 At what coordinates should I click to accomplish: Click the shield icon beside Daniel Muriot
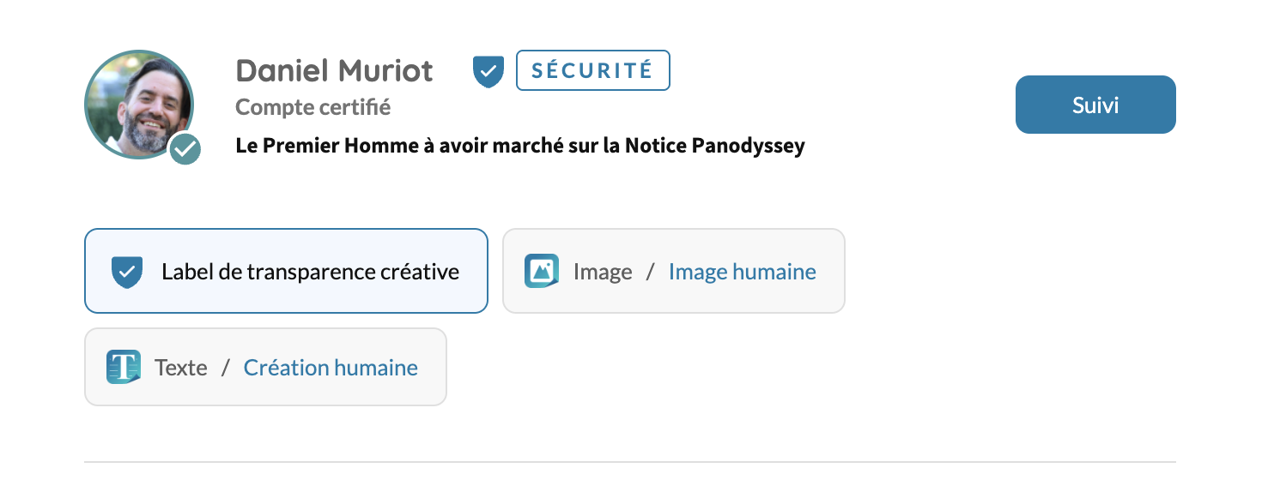(x=488, y=71)
